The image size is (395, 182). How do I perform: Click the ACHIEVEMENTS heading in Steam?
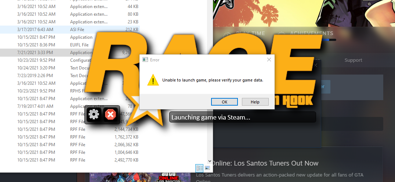(x=311, y=33)
